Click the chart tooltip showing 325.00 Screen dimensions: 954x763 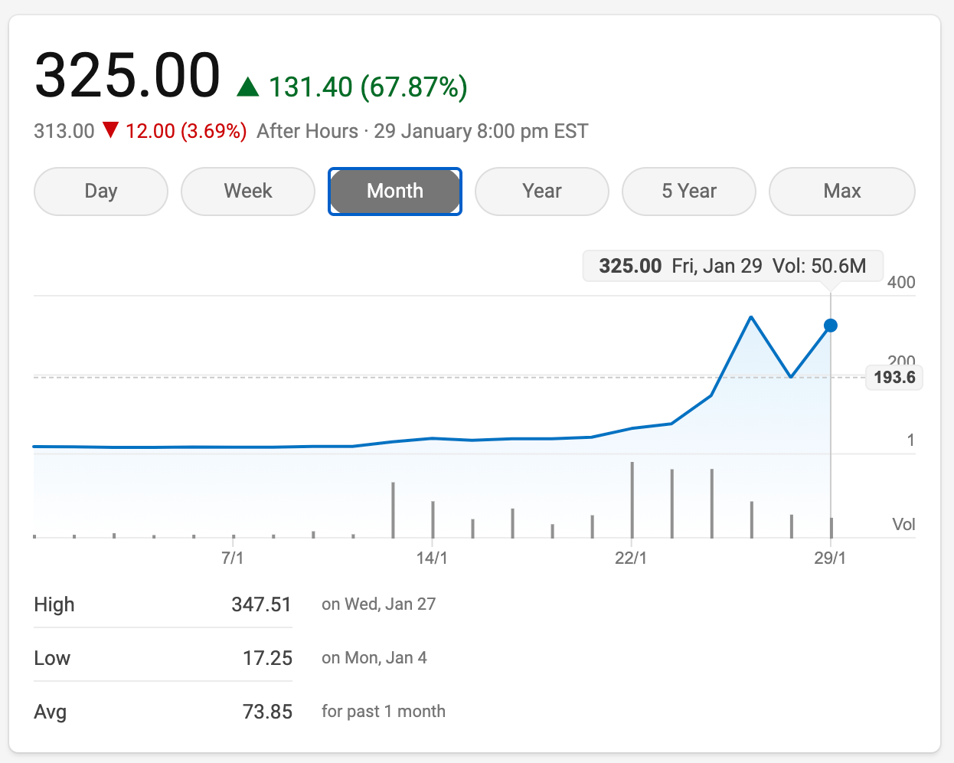click(x=733, y=267)
